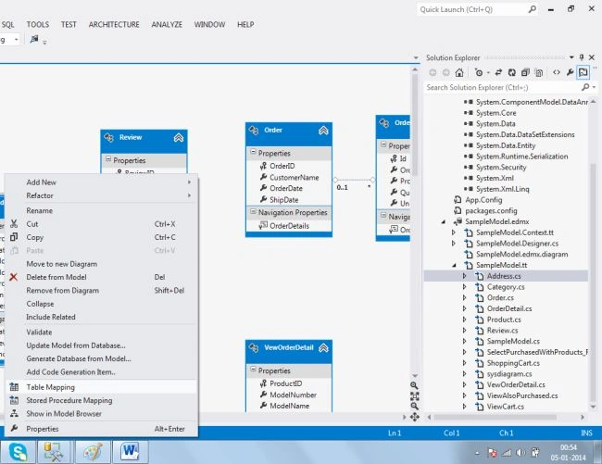Open Word from the taskbar

(130, 451)
